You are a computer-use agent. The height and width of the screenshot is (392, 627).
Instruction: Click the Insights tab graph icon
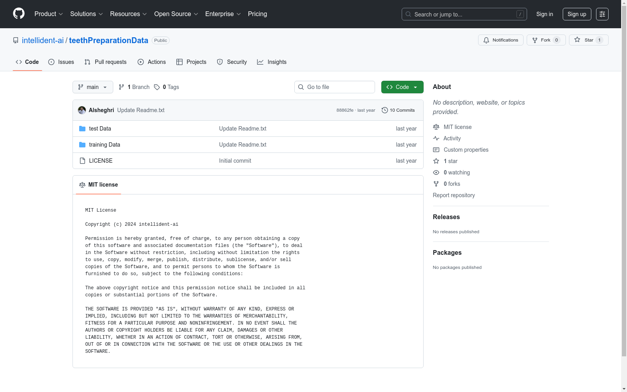tap(260, 62)
